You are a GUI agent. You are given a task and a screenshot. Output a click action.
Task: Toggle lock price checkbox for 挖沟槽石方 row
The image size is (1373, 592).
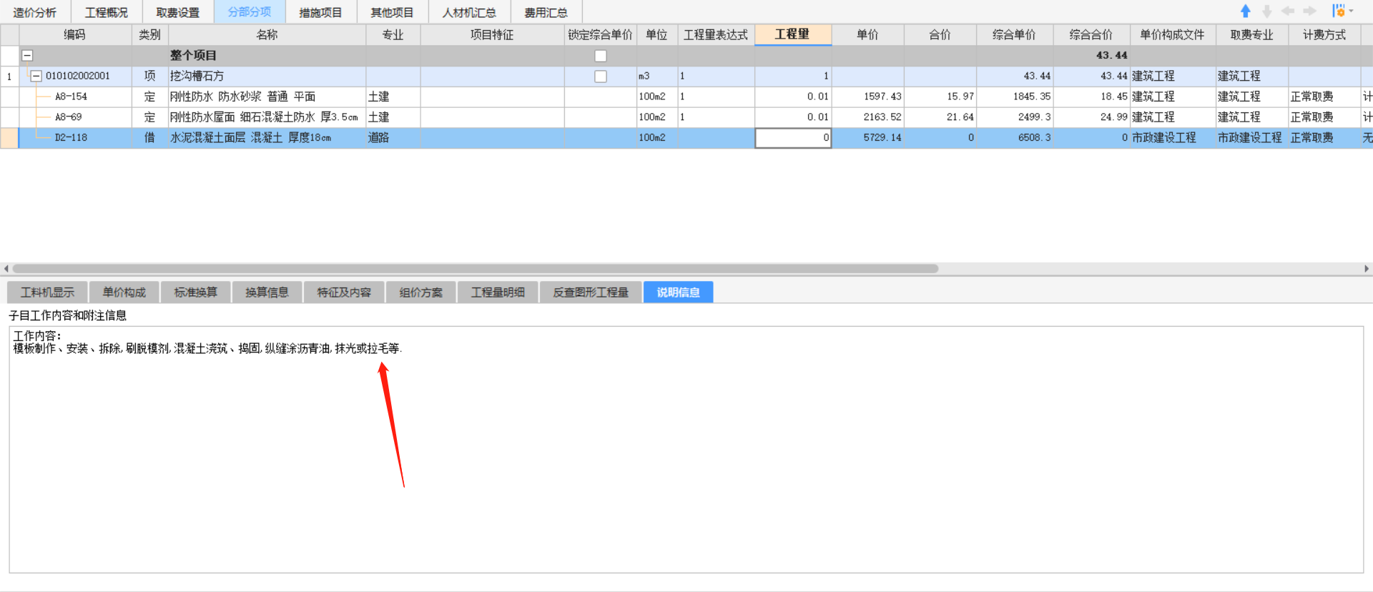coord(601,77)
